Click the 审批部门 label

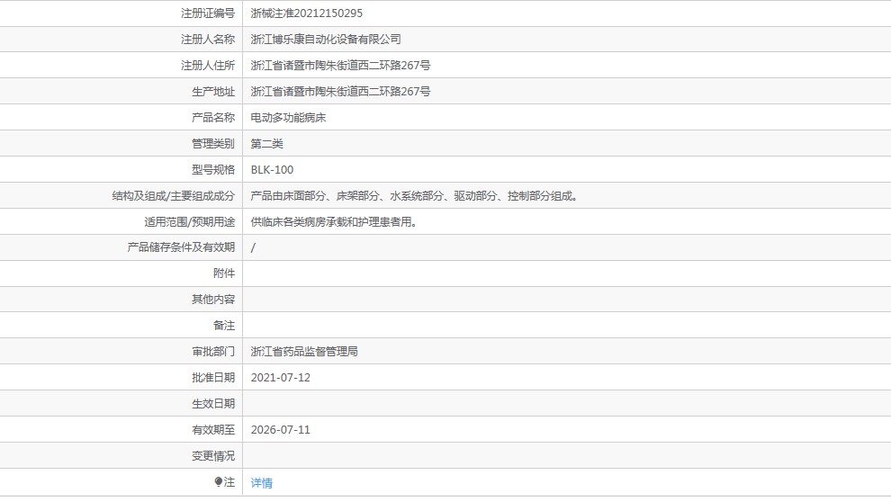[213, 352]
